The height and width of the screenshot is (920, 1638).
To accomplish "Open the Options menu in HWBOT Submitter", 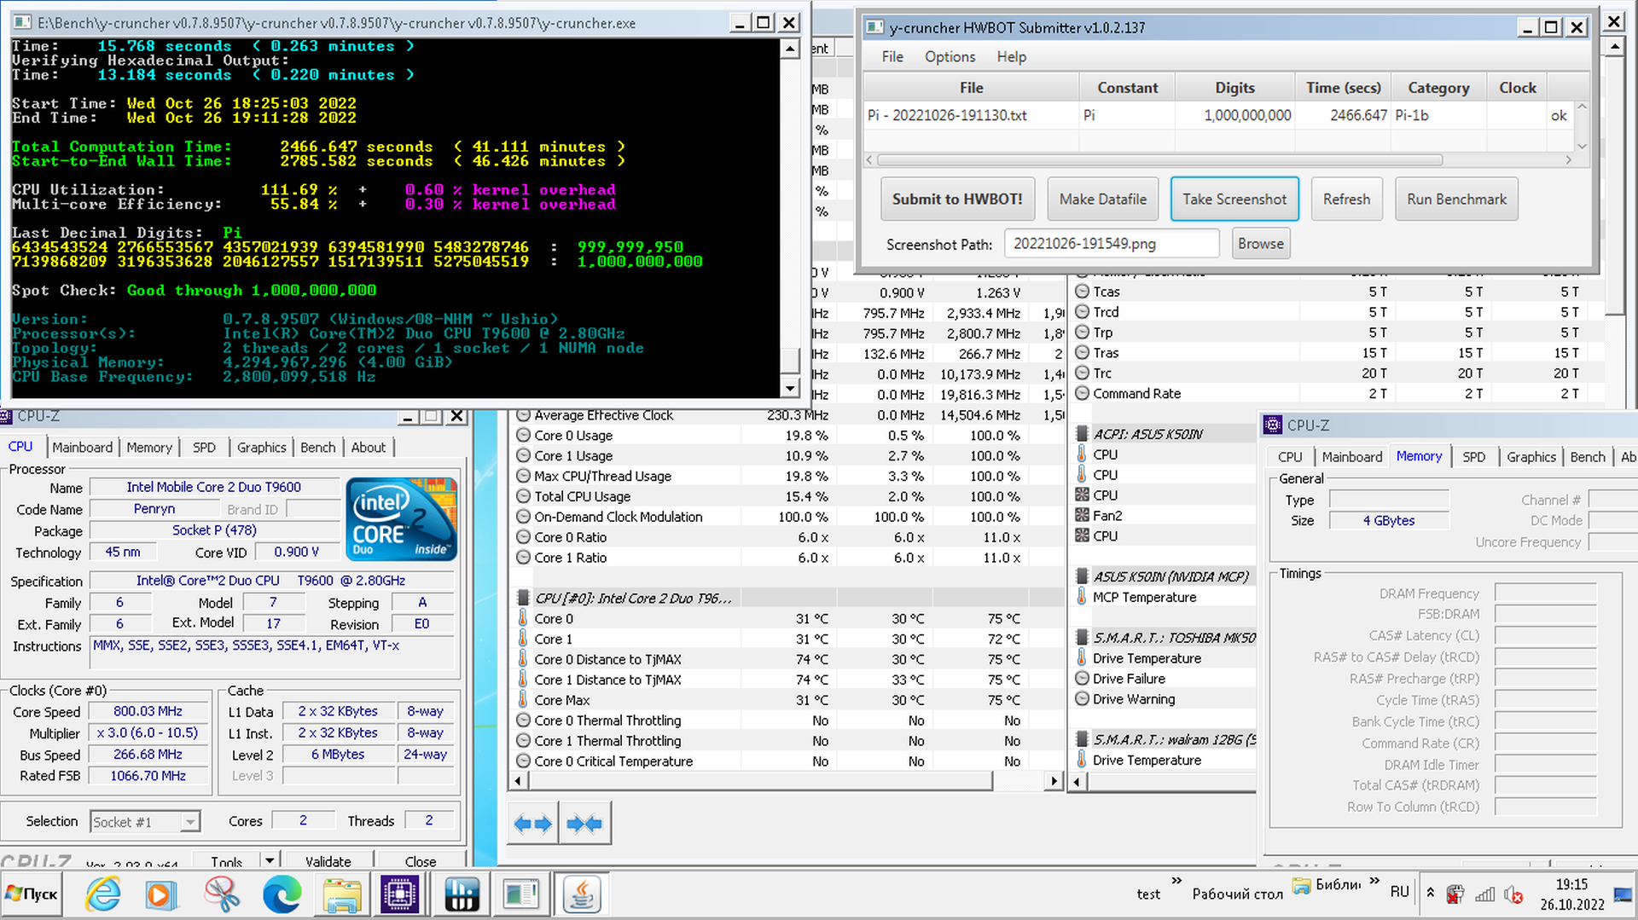I will pos(950,56).
